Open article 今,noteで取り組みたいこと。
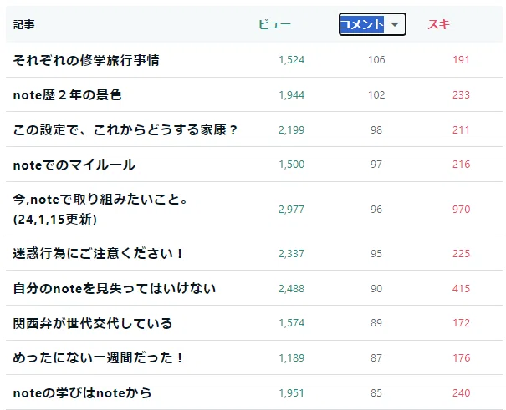This screenshot has width=506, height=410. click(100, 200)
